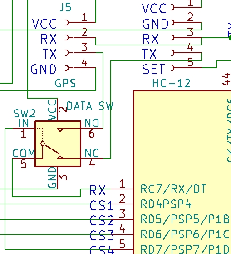Select the GPS connector value label
Screen dimensions: 231x254
click(65, 83)
